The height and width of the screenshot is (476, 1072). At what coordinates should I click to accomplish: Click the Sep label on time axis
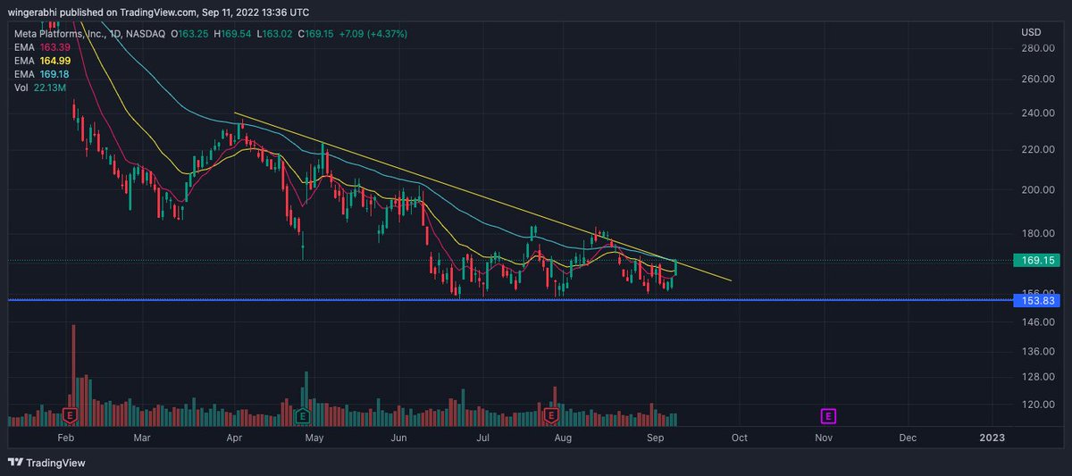655,438
